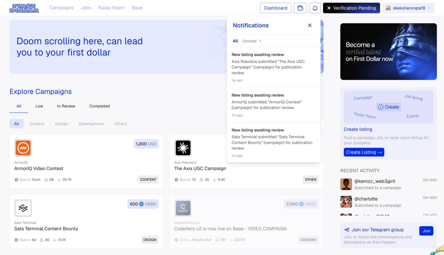
Task: Go to Radar Room navigation item
Action: click(x=112, y=8)
